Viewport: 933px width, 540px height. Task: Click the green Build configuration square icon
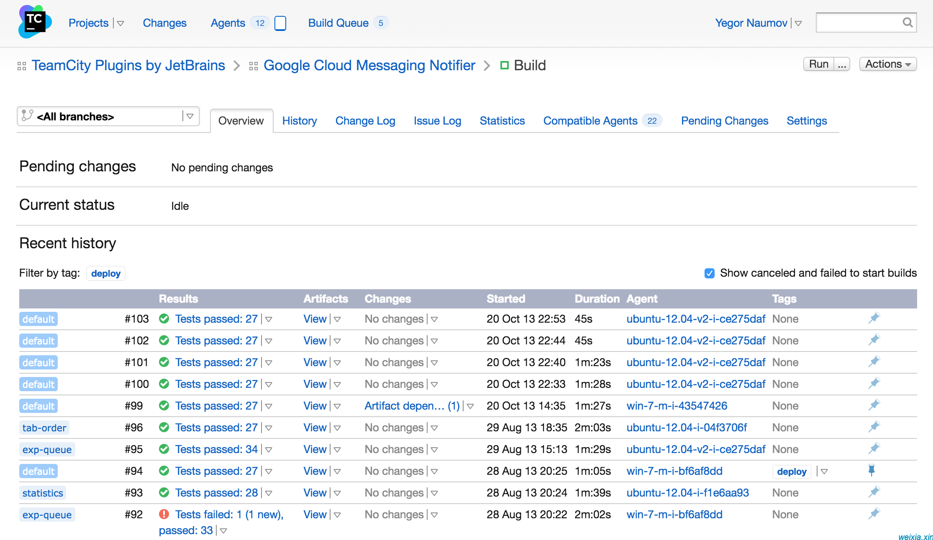pyautogui.click(x=505, y=65)
